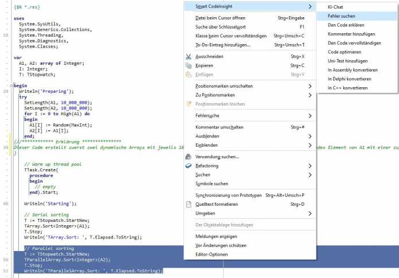Click the Positionsmarken löschen icon
This screenshot has width=399, height=278.
(189, 104)
